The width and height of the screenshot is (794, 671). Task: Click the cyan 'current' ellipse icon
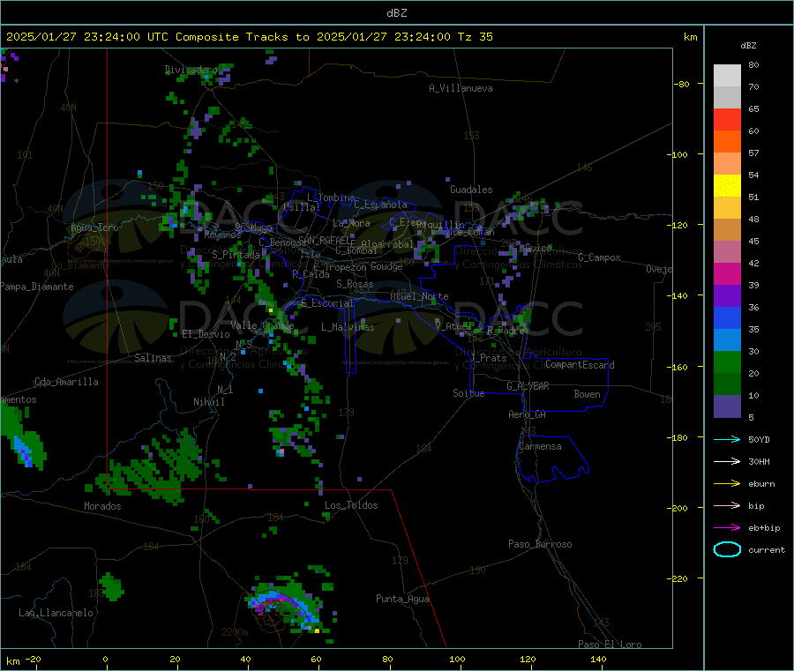[727, 549]
